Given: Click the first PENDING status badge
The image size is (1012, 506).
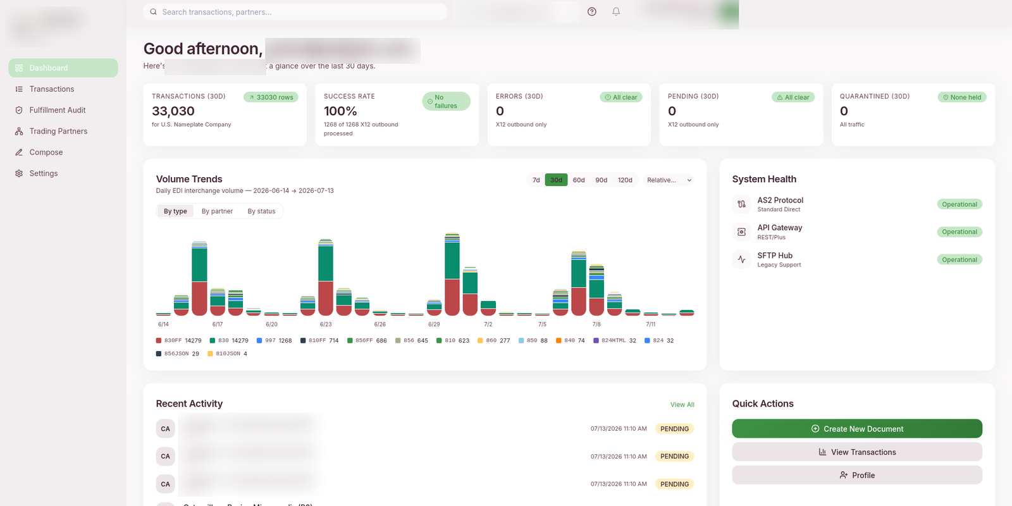Looking at the screenshot, I should pos(674,429).
